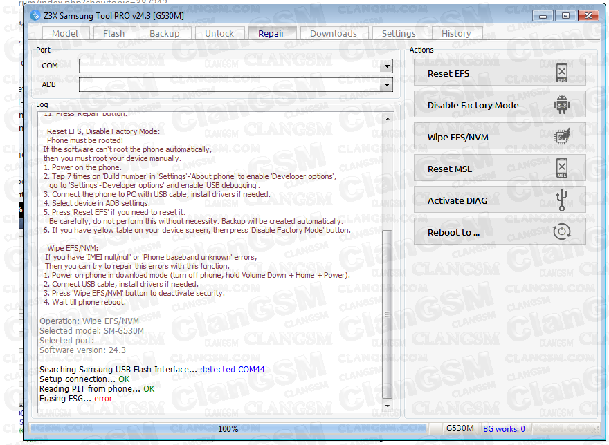
Task: Open the Reboot to ... label
Action: (x=454, y=232)
